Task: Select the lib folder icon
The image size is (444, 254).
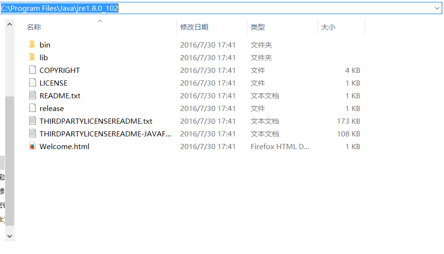Action: (32, 57)
